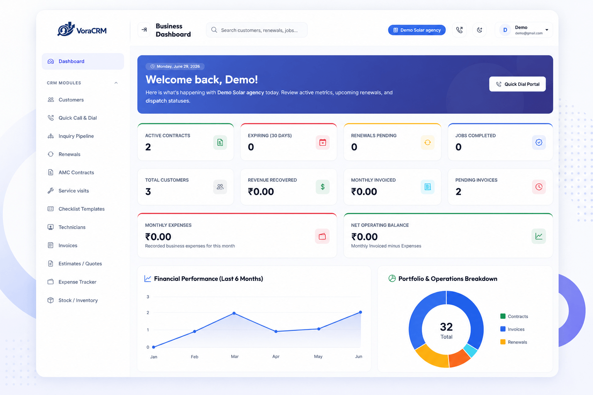This screenshot has width=593, height=395.
Task: Focus the search customers input field
Action: pyautogui.click(x=257, y=30)
